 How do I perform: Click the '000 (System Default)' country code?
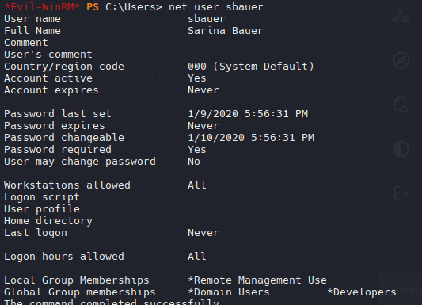pyautogui.click(x=251, y=67)
